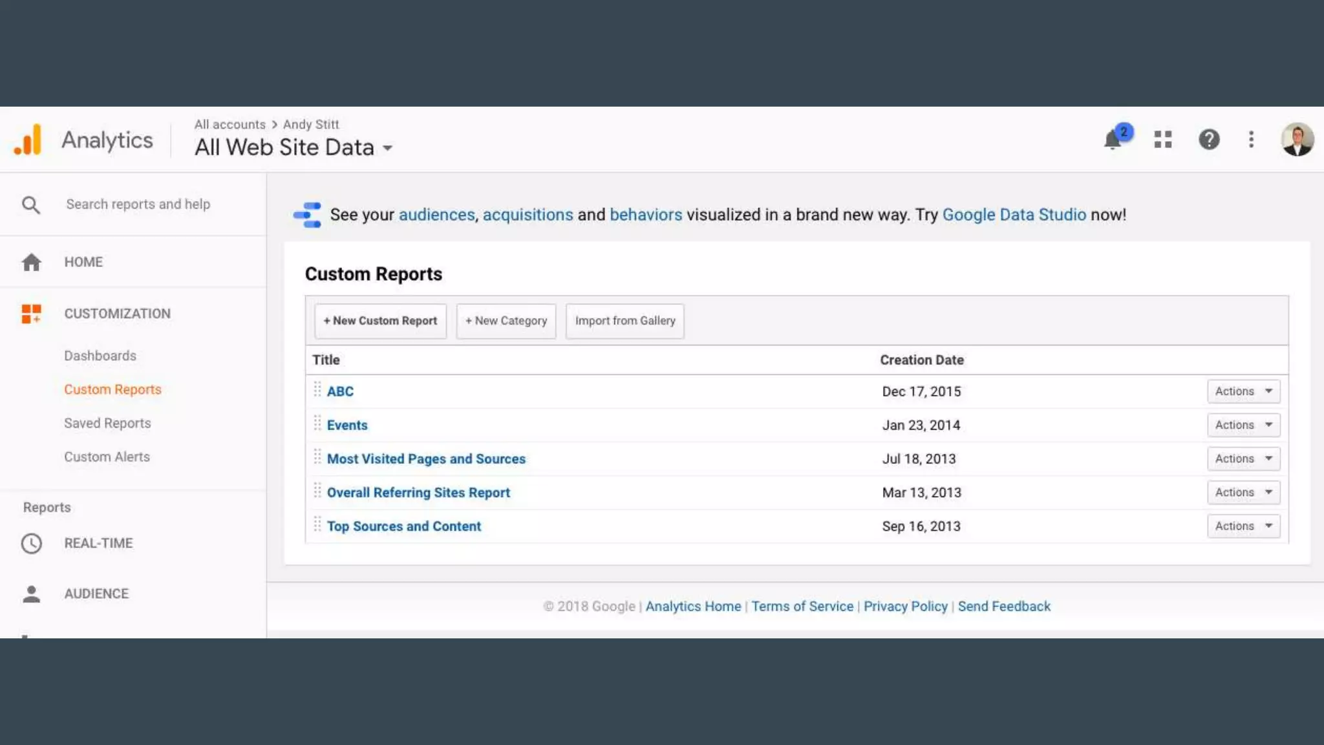Open the Google apps grid icon

click(x=1163, y=140)
